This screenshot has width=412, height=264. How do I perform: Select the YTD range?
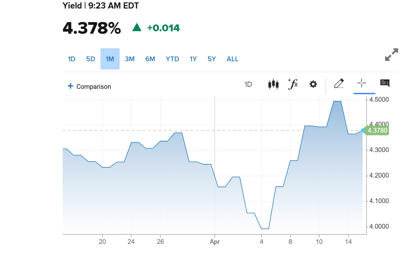[x=172, y=59]
